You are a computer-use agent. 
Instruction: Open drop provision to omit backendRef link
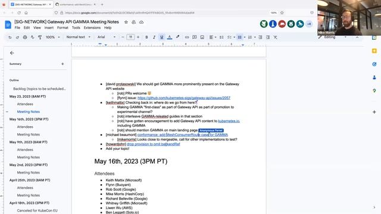pos(154,144)
